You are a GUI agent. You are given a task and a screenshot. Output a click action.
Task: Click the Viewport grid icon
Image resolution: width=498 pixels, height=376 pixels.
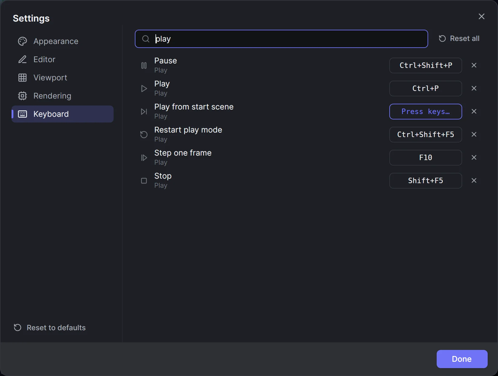[22, 78]
